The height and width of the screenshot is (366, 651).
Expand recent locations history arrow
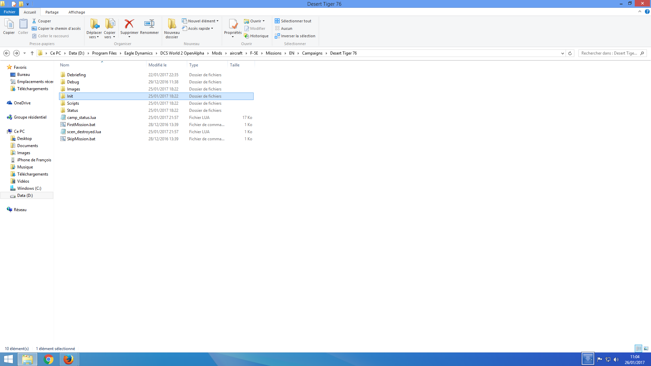(24, 53)
